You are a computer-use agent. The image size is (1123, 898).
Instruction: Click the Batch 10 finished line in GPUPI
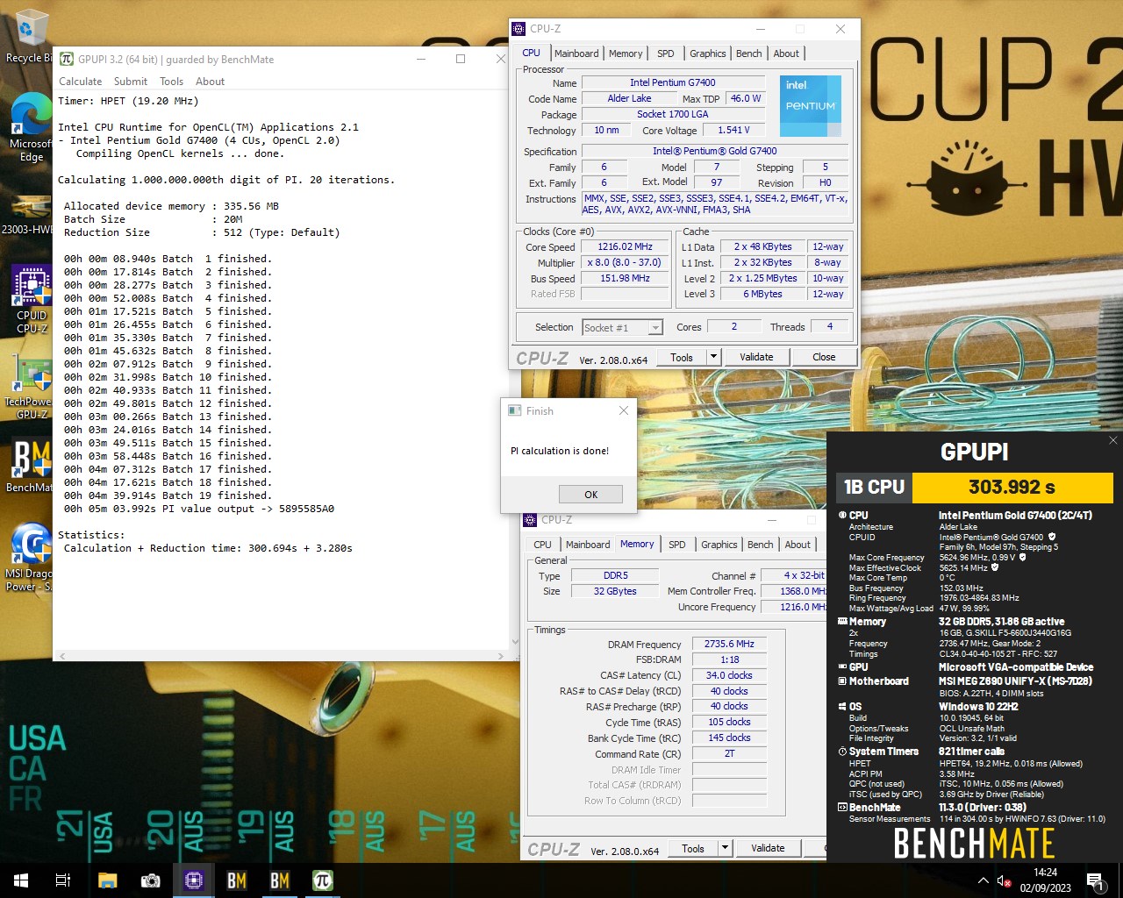tap(168, 377)
